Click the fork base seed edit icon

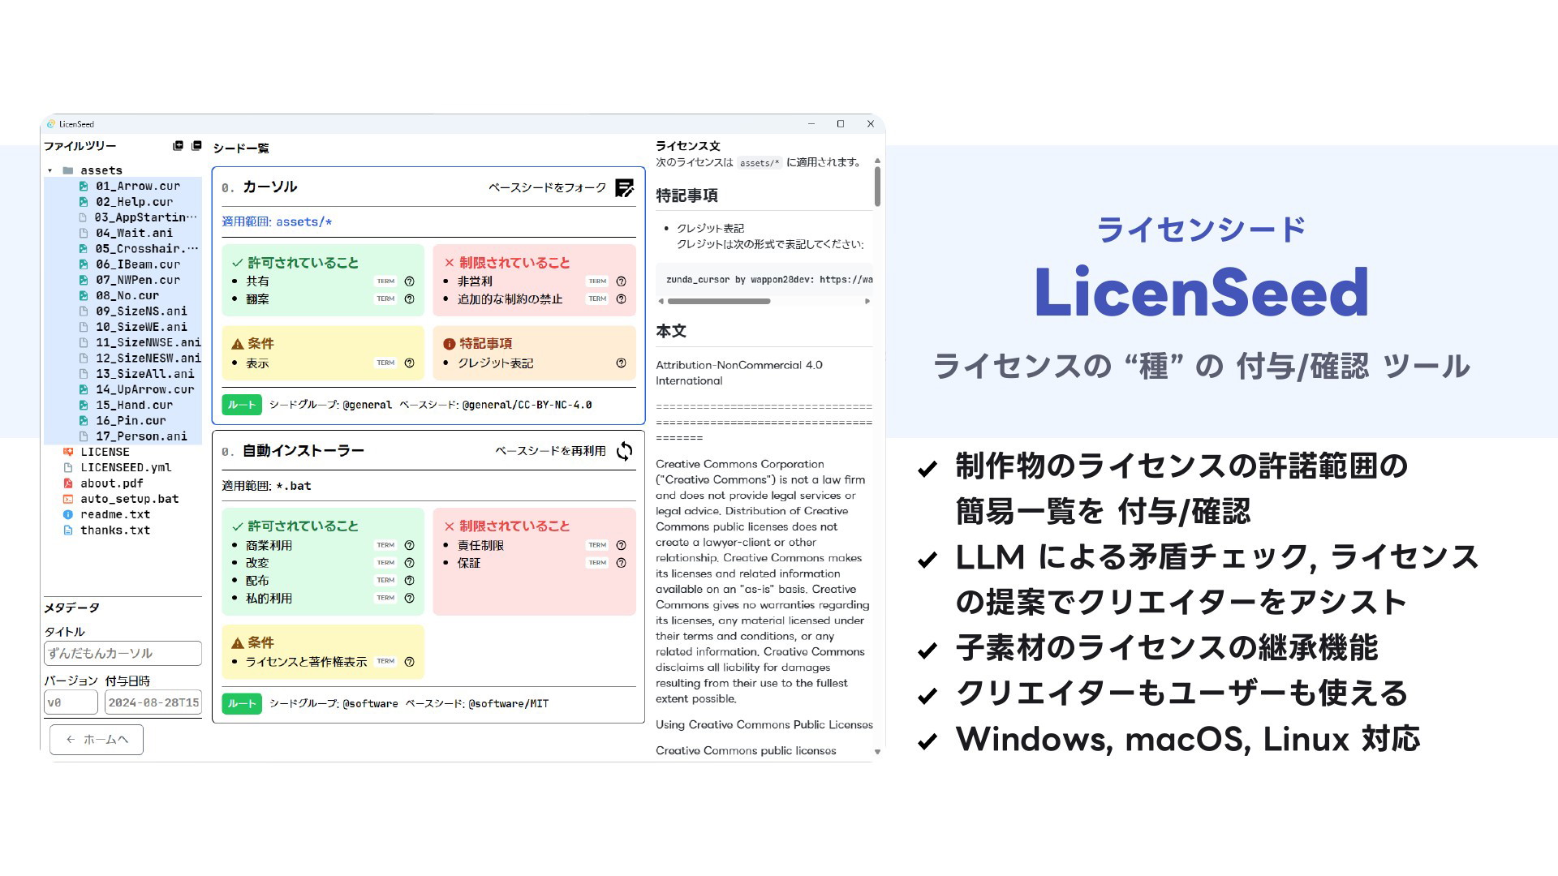(x=624, y=188)
